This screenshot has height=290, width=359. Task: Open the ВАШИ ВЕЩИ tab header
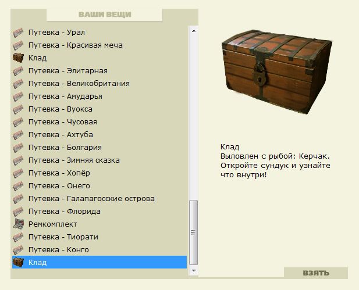click(105, 15)
